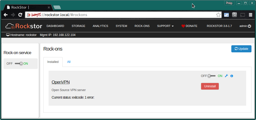The height and width of the screenshot is (120, 256).
Task: Click the Mgmt IP 192.168.122.104 text
Action: [x=58, y=35]
